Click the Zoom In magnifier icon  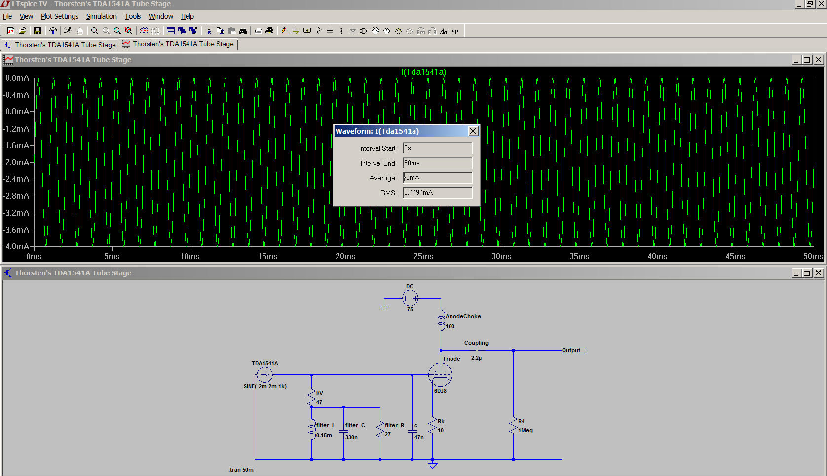tap(95, 31)
